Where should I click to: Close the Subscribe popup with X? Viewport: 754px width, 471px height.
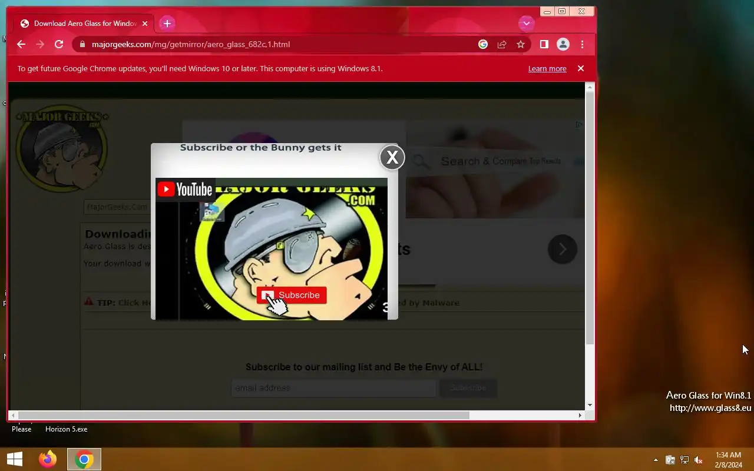point(392,157)
